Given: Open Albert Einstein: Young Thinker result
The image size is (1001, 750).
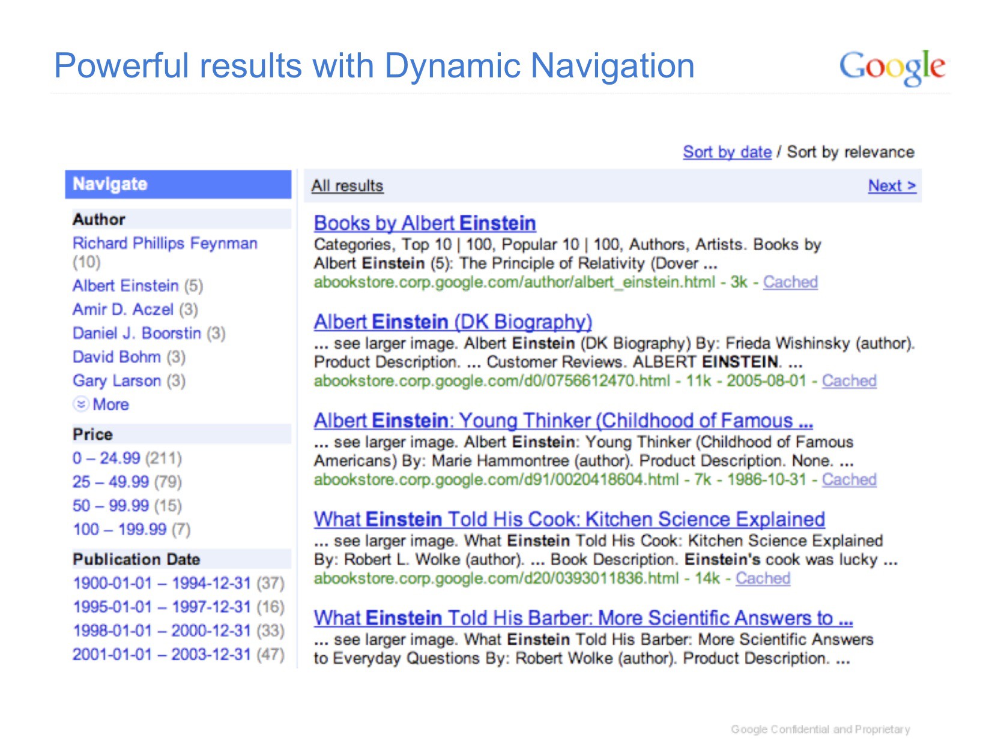Looking at the screenshot, I should pos(563,421).
